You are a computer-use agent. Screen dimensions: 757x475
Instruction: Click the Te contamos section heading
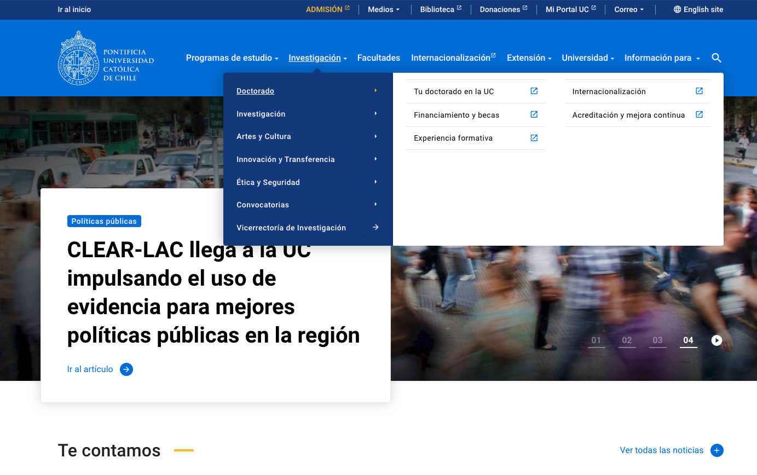[109, 450]
